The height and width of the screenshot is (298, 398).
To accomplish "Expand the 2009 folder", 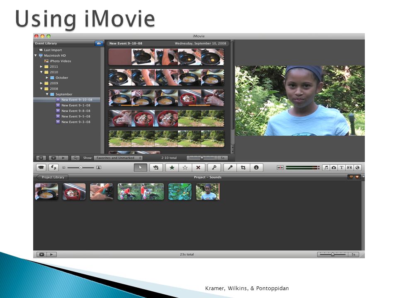I will 41,83.
